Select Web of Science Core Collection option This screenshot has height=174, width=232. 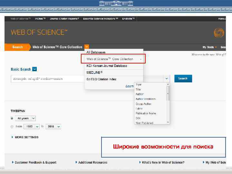tap(113, 59)
